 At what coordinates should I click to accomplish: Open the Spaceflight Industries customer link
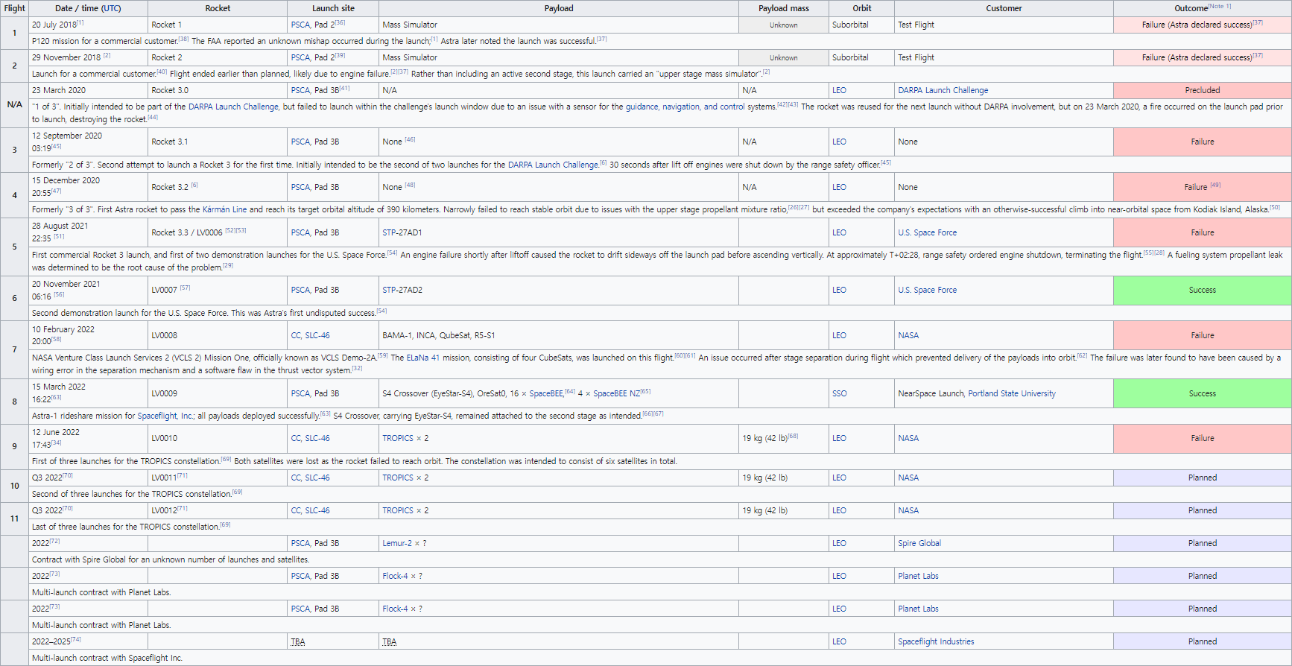pyautogui.click(x=936, y=641)
